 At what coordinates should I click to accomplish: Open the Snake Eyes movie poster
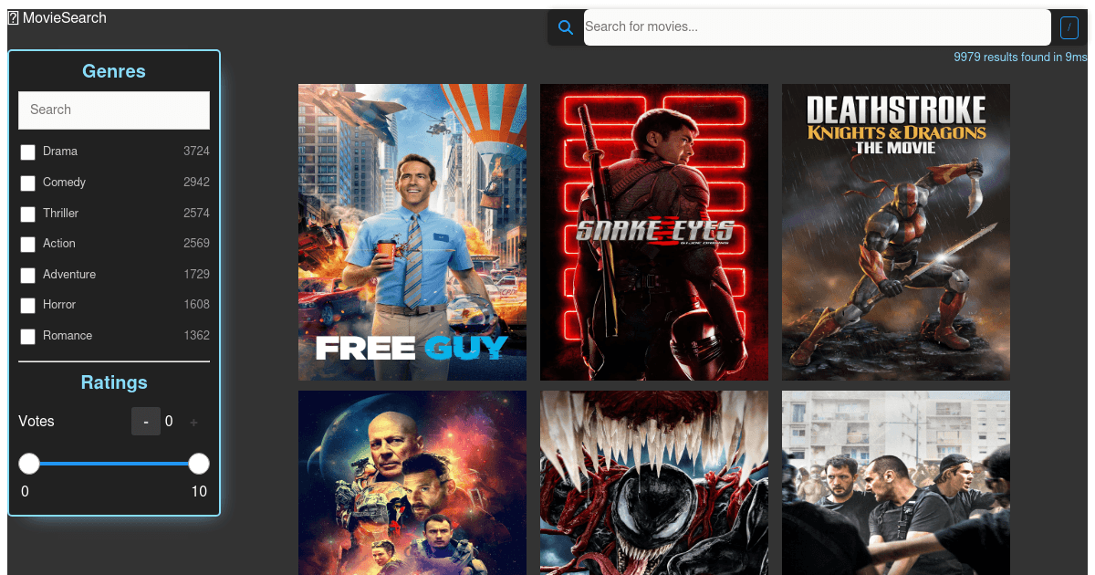[x=654, y=232]
